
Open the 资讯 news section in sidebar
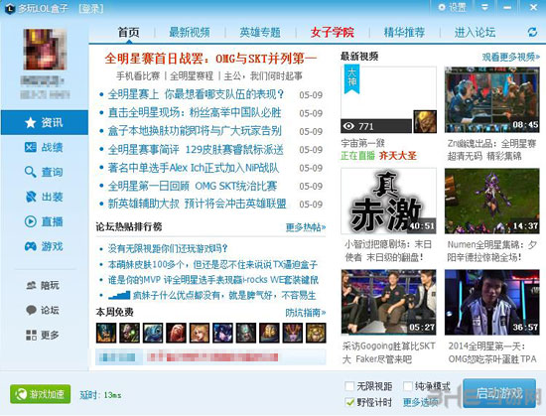click(x=45, y=122)
